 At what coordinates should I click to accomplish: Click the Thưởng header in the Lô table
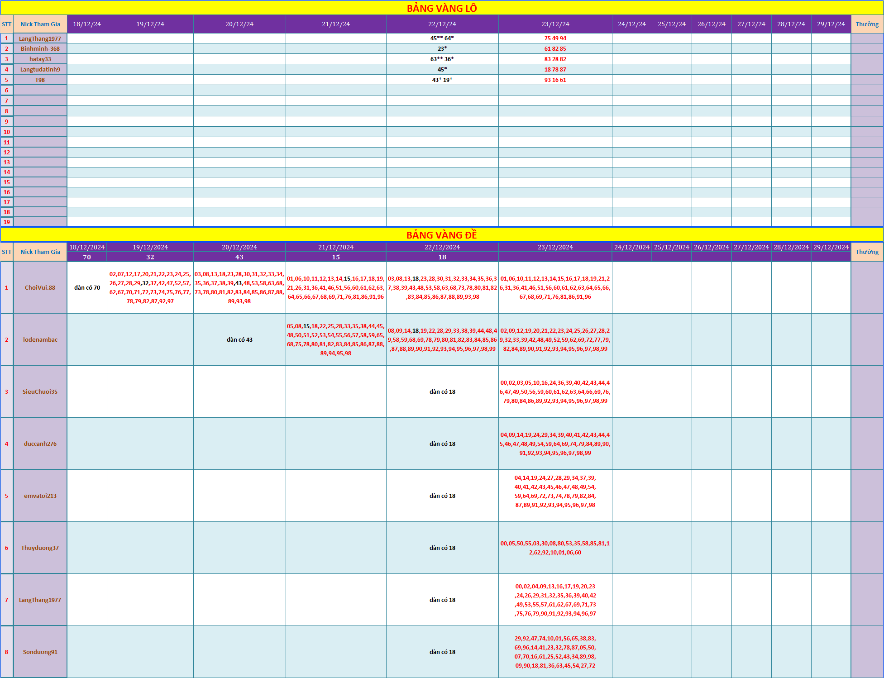click(867, 24)
